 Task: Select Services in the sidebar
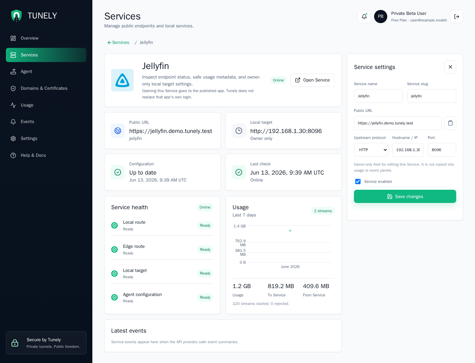[x=46, y=55]
